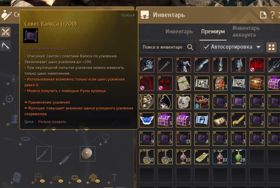Expand the Автосортировка dropdown arrow
Image resolution: width=280 pixels, height=188 pixels.
tap(258, 47)
